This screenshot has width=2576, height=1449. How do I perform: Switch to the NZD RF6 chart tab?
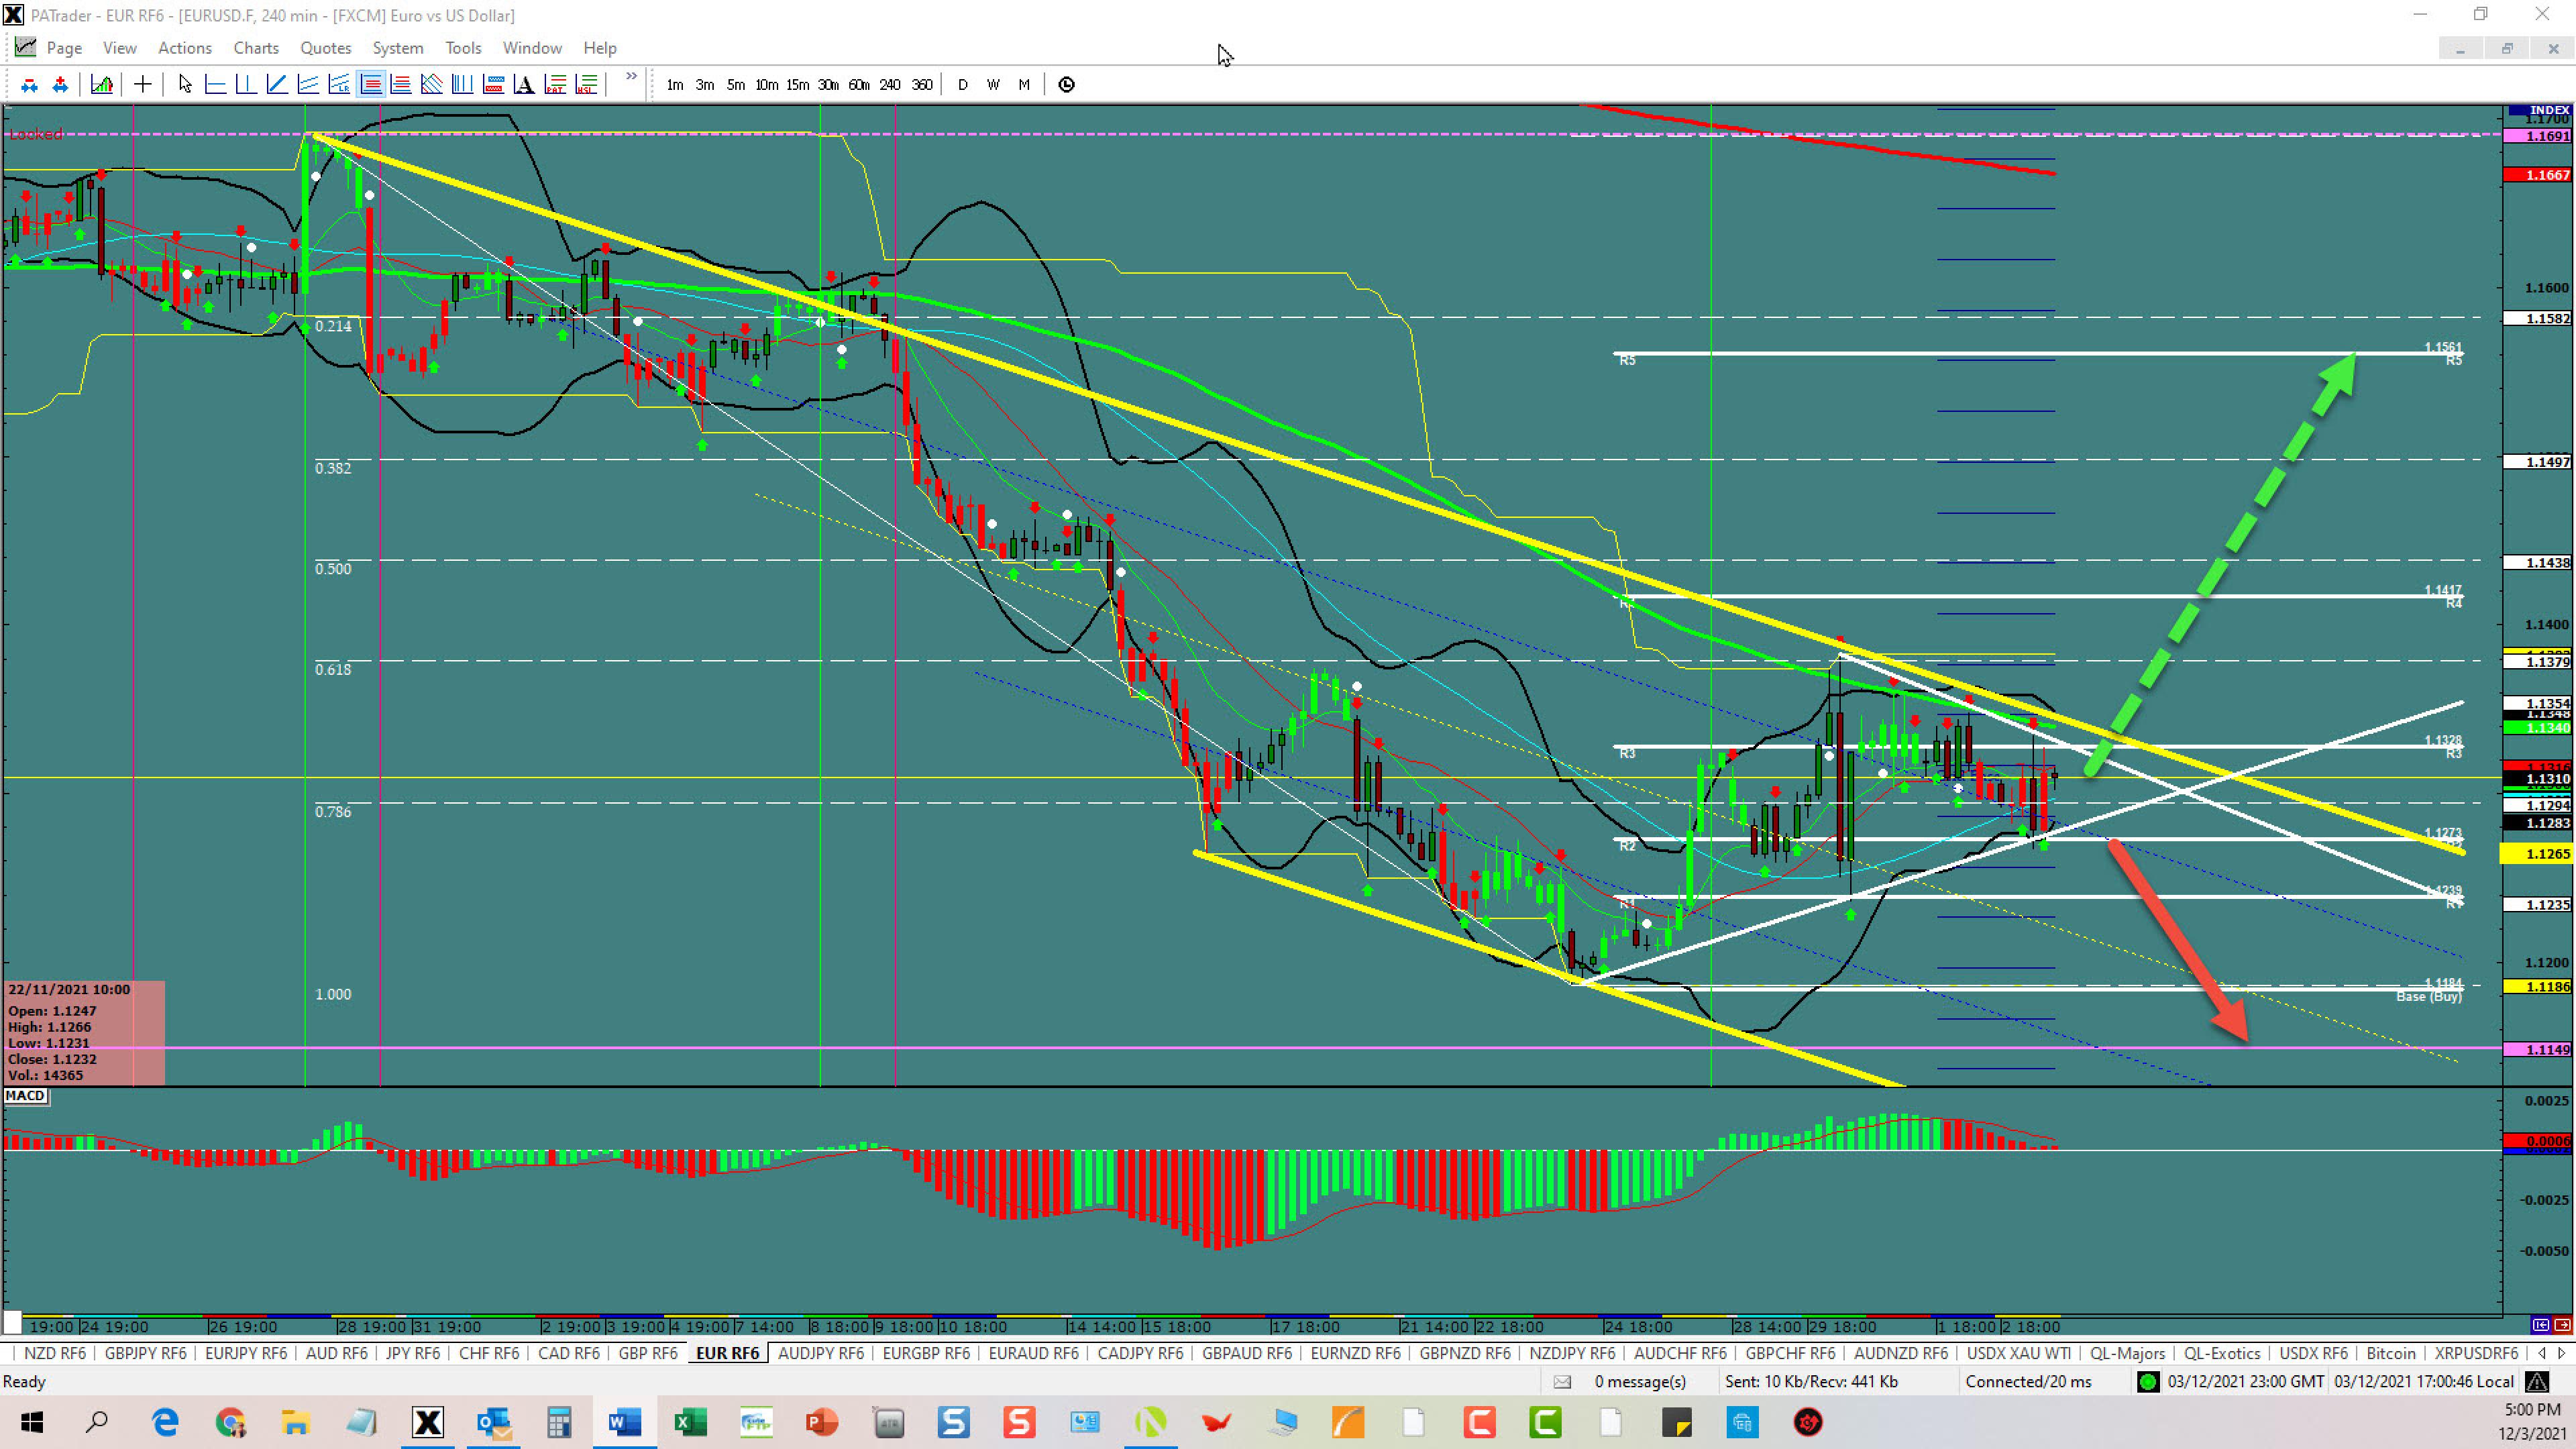pyautogui.click(x=55, y=1353)
